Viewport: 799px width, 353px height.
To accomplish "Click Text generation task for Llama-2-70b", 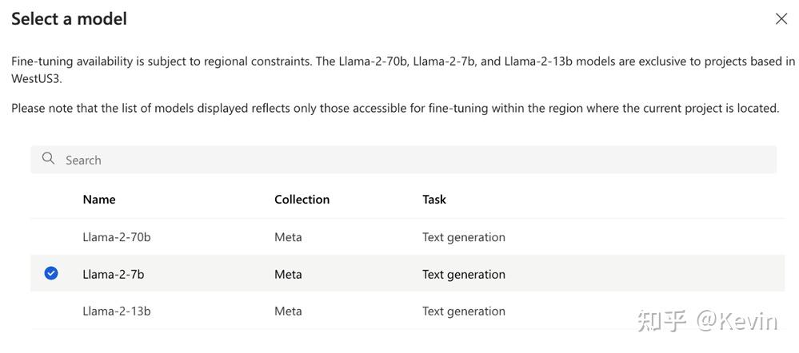I will coord(464,237).
